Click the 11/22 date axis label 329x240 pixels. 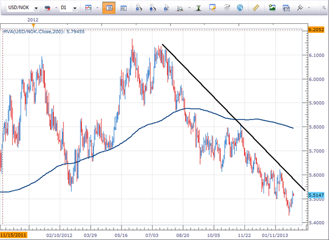pos(245,235)
